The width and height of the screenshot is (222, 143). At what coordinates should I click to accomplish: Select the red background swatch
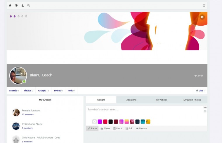click(x=105, y=121)
